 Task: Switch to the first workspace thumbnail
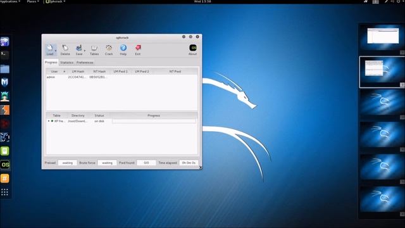tap(383, 37)
